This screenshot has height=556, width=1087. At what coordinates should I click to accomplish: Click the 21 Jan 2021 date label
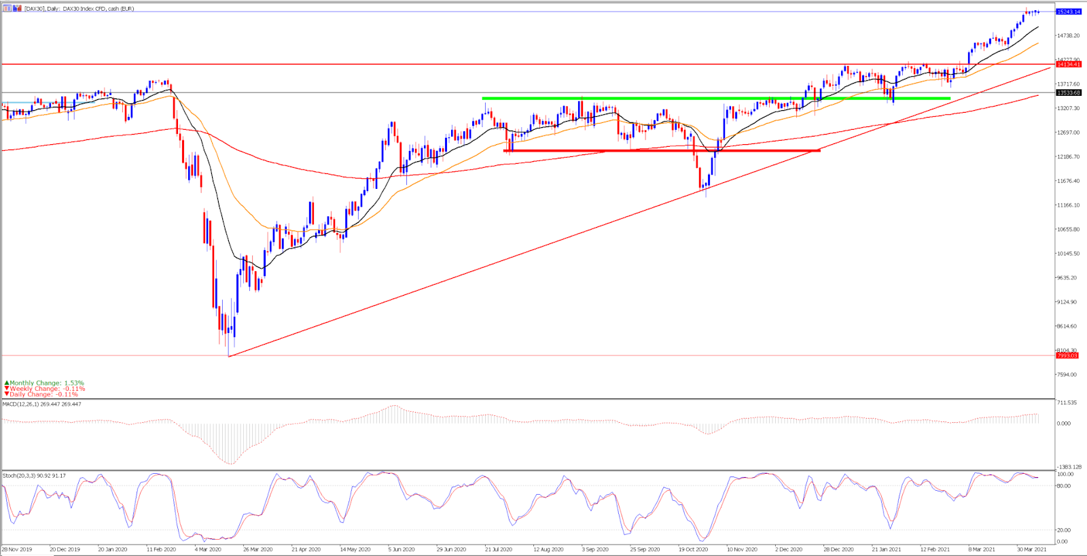[887, 549]
